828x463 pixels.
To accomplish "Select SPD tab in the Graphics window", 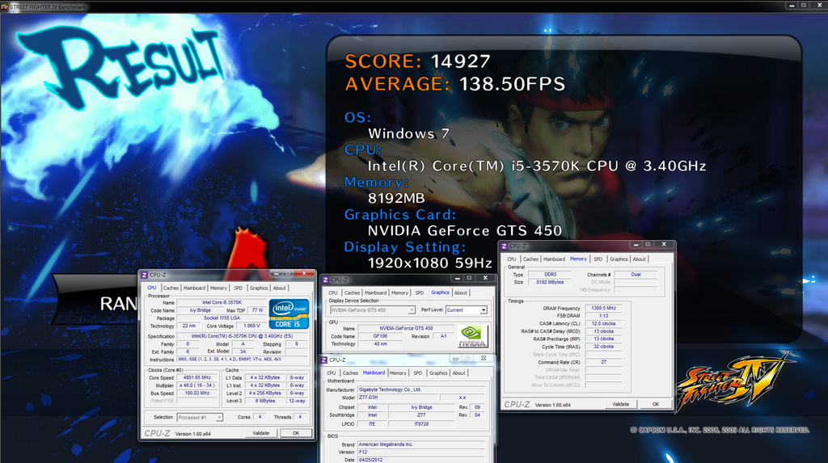I will (x=420, y=293).
